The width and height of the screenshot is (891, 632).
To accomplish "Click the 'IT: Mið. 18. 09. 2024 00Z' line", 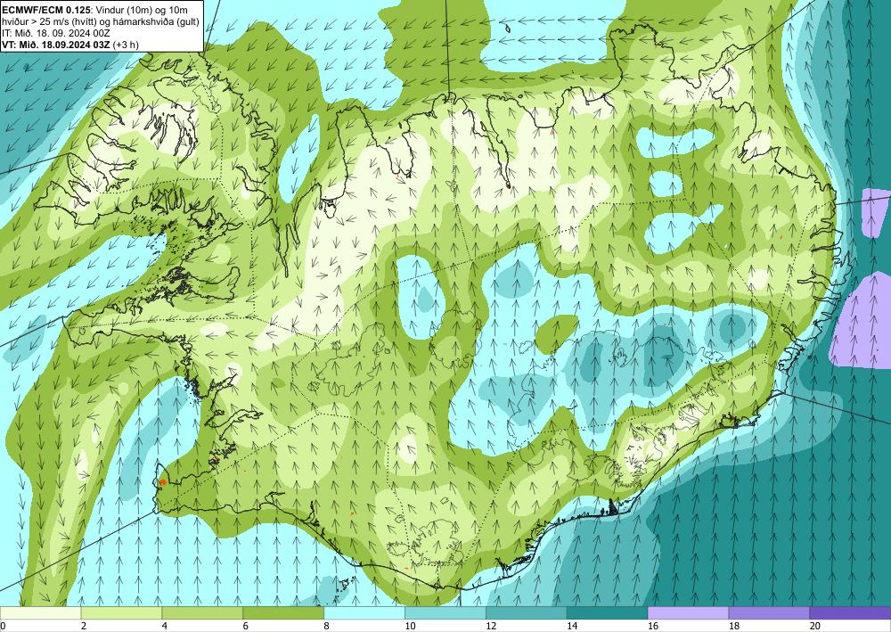I will [55, 33].
